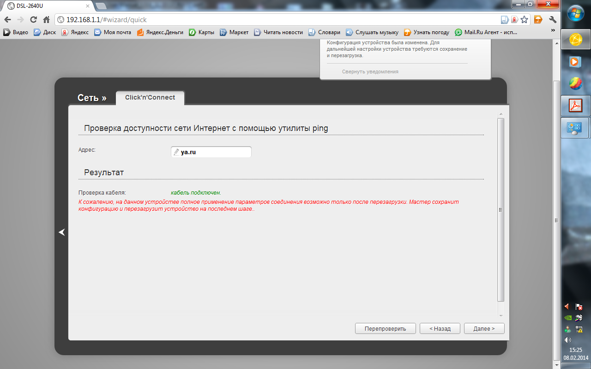This screenshot has height=369, width=591.
Task: Reload the router page
Action: tap(33, 20)
